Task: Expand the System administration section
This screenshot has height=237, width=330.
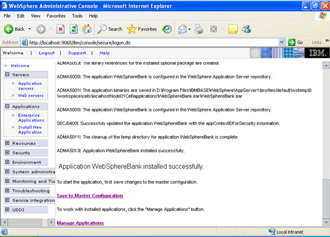Action: coord(7,172)
